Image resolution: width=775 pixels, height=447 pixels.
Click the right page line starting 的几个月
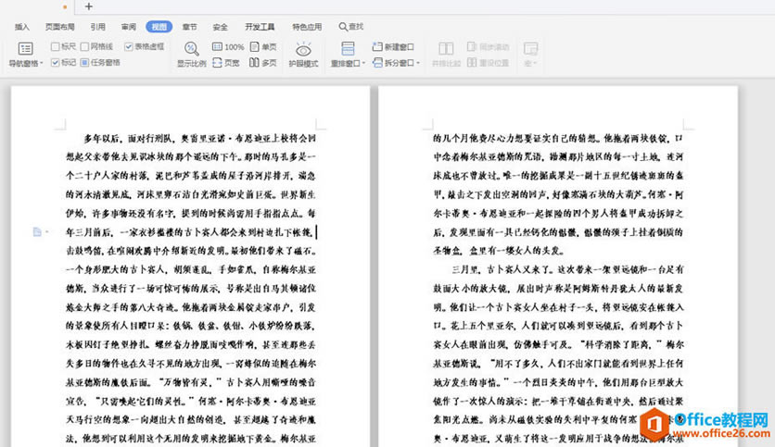point(558,138)
